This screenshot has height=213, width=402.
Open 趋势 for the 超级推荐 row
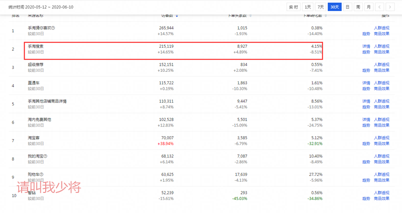366,70
